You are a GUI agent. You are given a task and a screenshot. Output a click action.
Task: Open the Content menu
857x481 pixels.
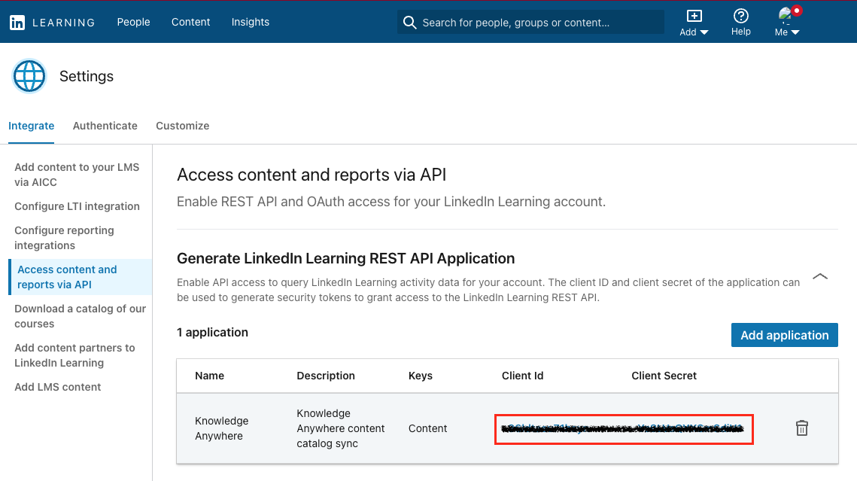pos(191,22)
